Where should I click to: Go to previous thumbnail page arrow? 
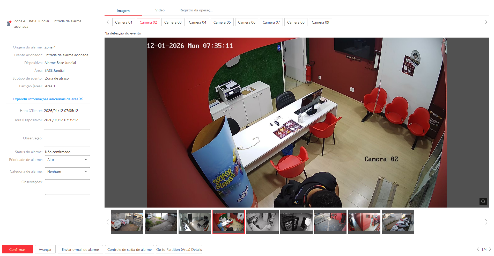click(107, 222)
